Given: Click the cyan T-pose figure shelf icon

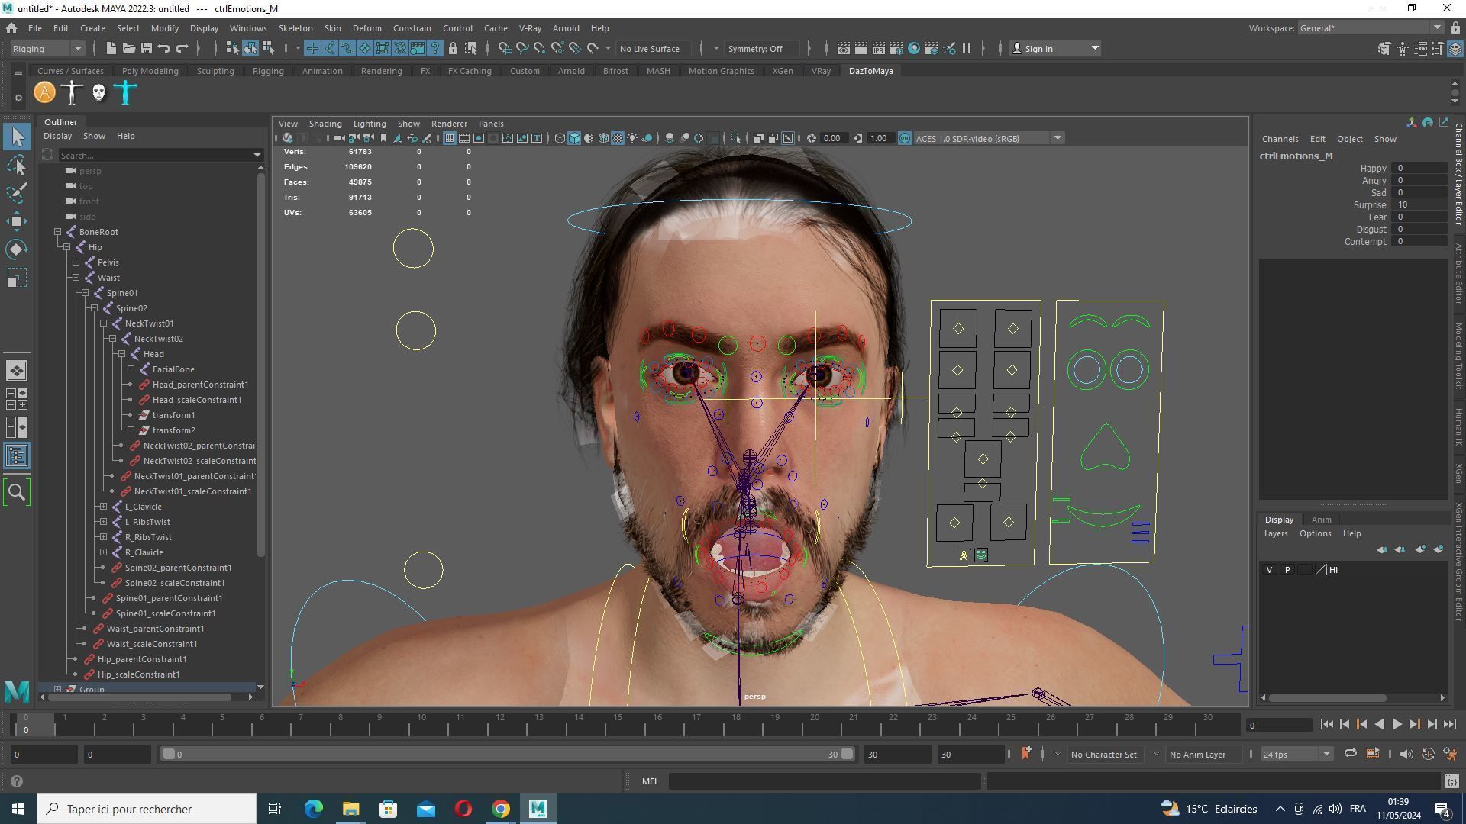Looking at the screenshot, I should click(x=126, y=93).
